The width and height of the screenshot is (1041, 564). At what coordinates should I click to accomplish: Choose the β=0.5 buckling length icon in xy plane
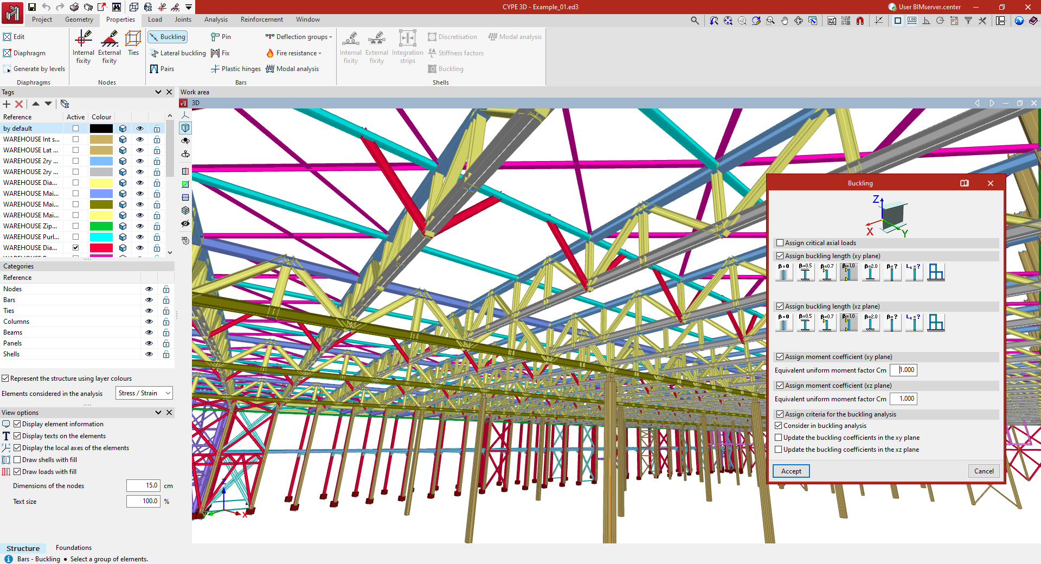pyautogui.click(x=805, y=272)
